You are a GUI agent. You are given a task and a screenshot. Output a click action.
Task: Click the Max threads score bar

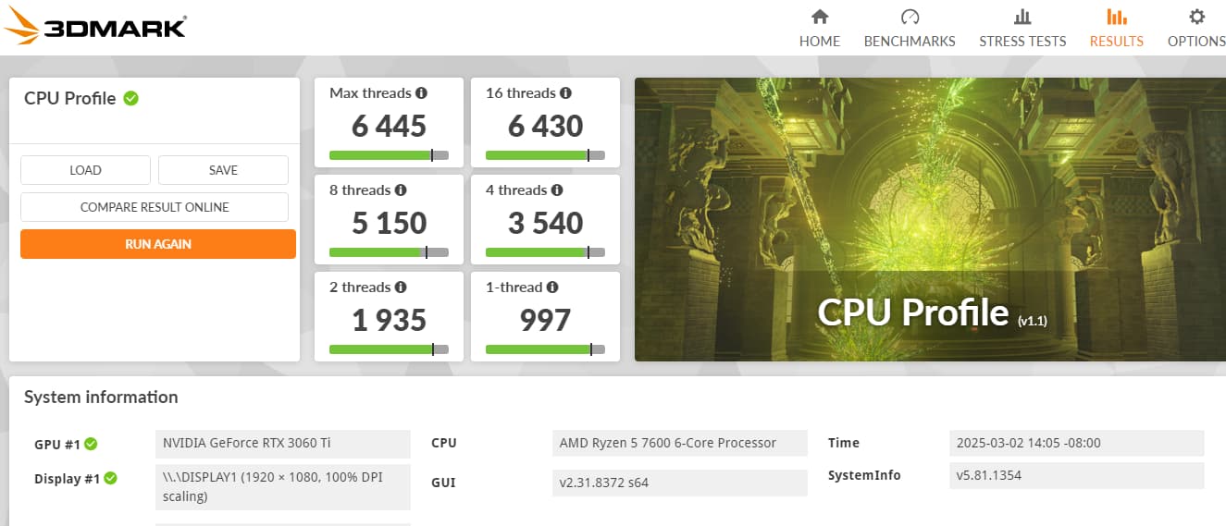pyautogui.click(x=389, y=155)
